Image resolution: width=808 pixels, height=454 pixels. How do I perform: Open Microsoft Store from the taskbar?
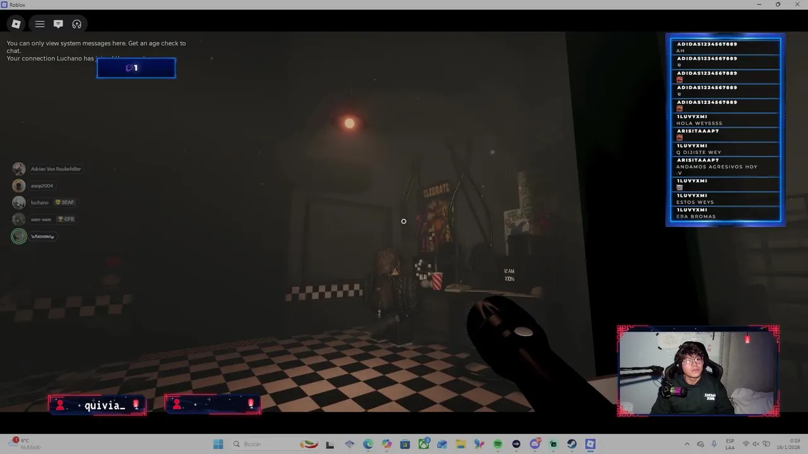click(x=405, y=444)
